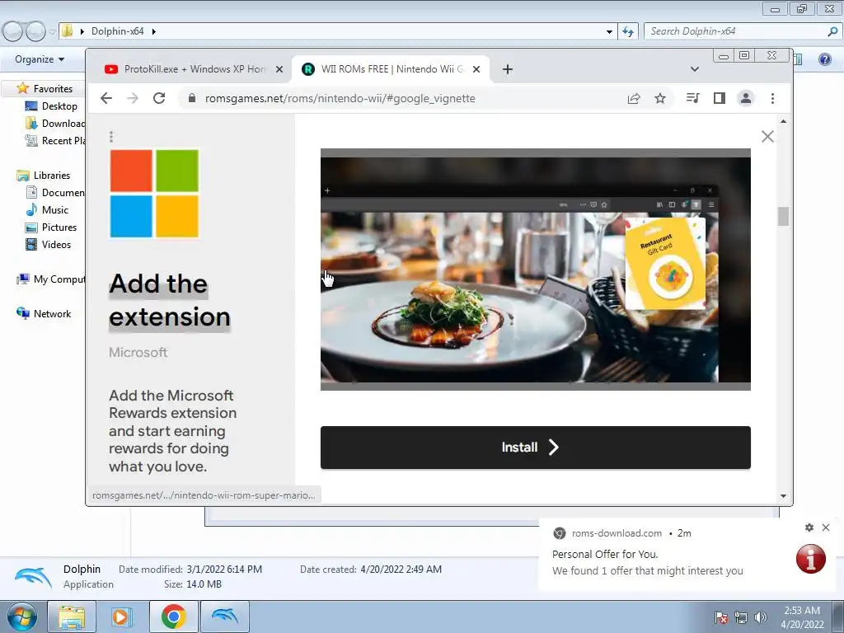The height and width of the screenshot is (633, 844).
Task: Select Dolphin taskbar icon
Action: 224,617
